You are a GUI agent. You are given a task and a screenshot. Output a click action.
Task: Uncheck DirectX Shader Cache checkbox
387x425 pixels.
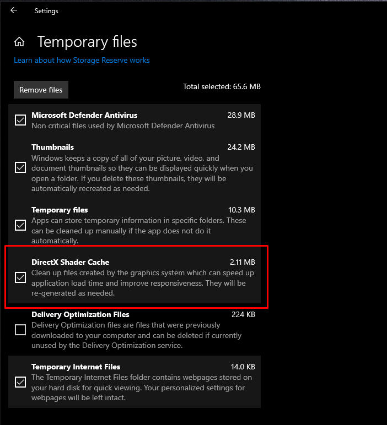[20, 277]
